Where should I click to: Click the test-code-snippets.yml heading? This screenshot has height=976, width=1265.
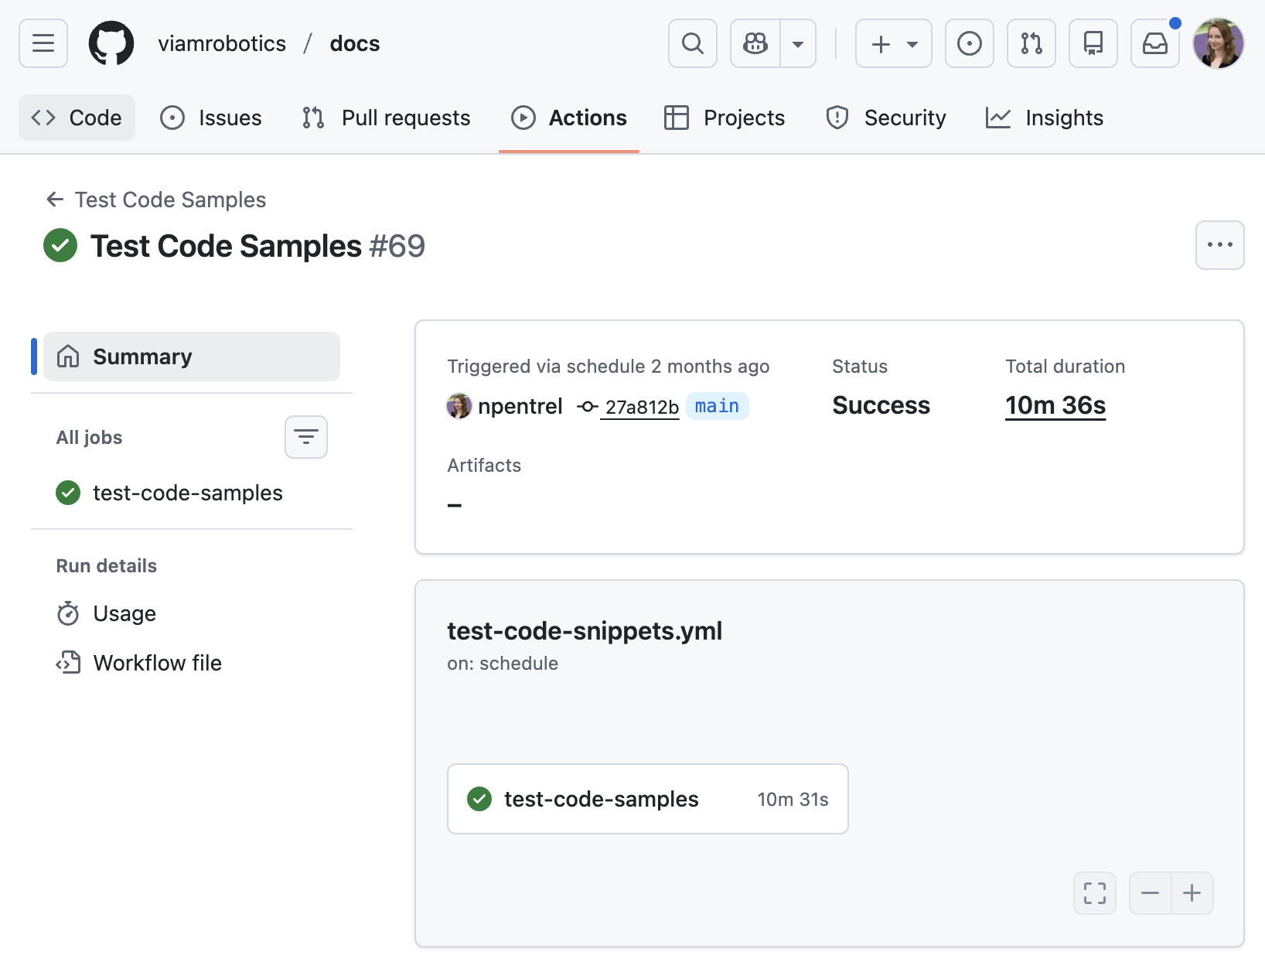pos(585,631)
